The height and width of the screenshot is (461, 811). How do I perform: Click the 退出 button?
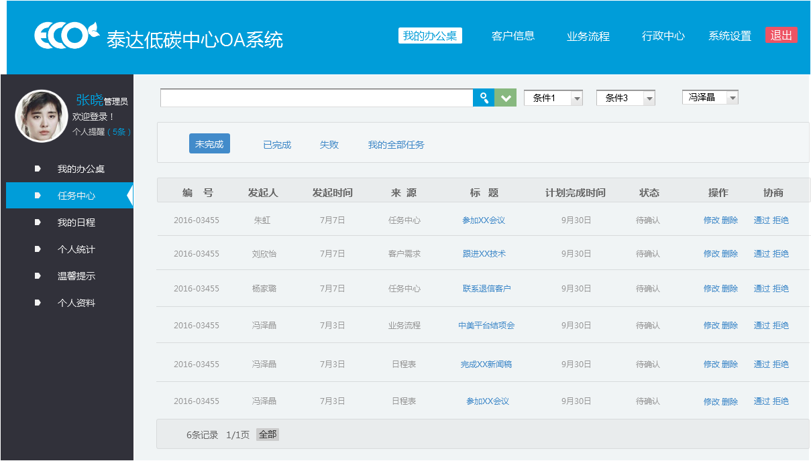780,35
